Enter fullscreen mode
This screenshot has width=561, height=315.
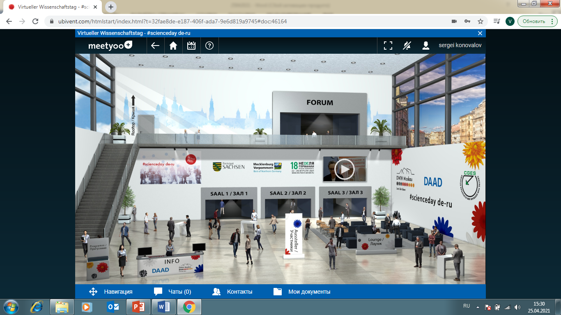(388, 46)
